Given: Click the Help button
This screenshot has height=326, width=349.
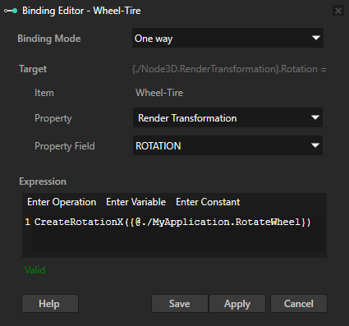Looking at the screenshot, I should pyautogui.click(x=50, y=304).
